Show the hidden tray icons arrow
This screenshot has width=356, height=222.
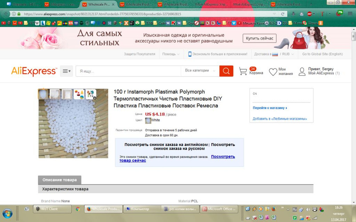point(288,210)
